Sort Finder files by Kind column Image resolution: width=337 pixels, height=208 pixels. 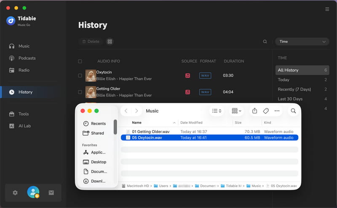(x=267, y=123)
